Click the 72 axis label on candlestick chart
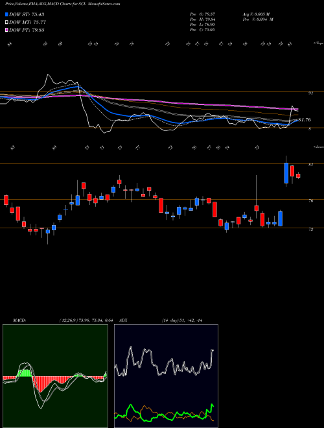 click(x=310, y=230)
